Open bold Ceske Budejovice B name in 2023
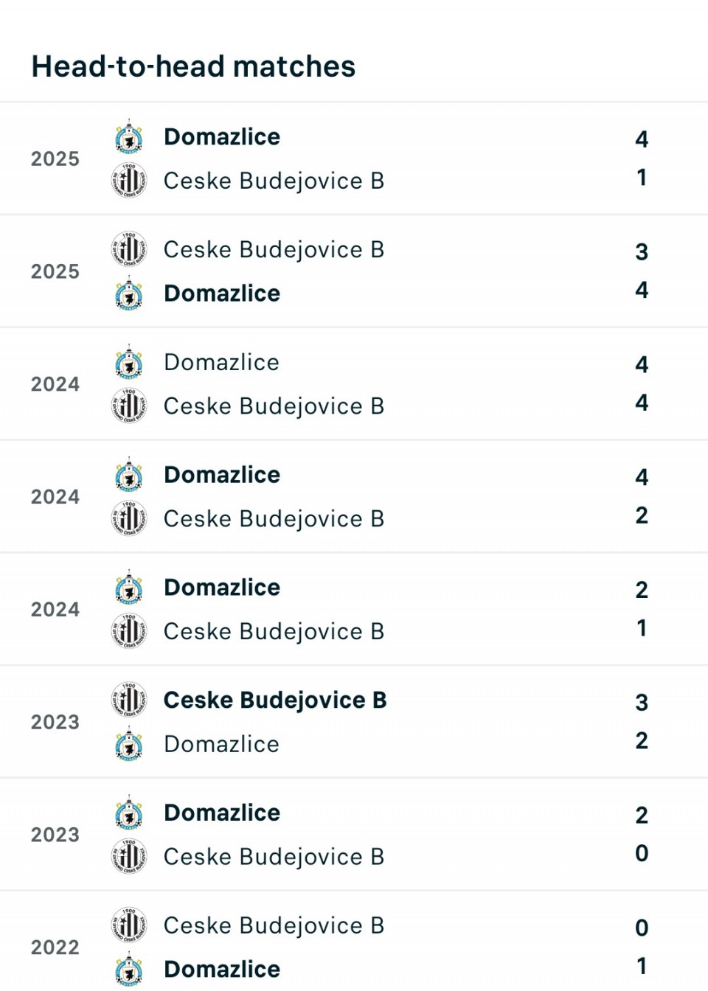Image resolution: width=708 pixels, height=991 pixels. point(275,700)
